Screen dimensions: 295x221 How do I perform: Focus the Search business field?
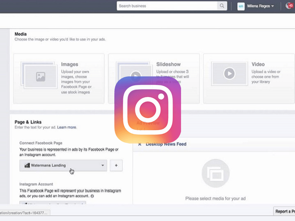point(167,6)
